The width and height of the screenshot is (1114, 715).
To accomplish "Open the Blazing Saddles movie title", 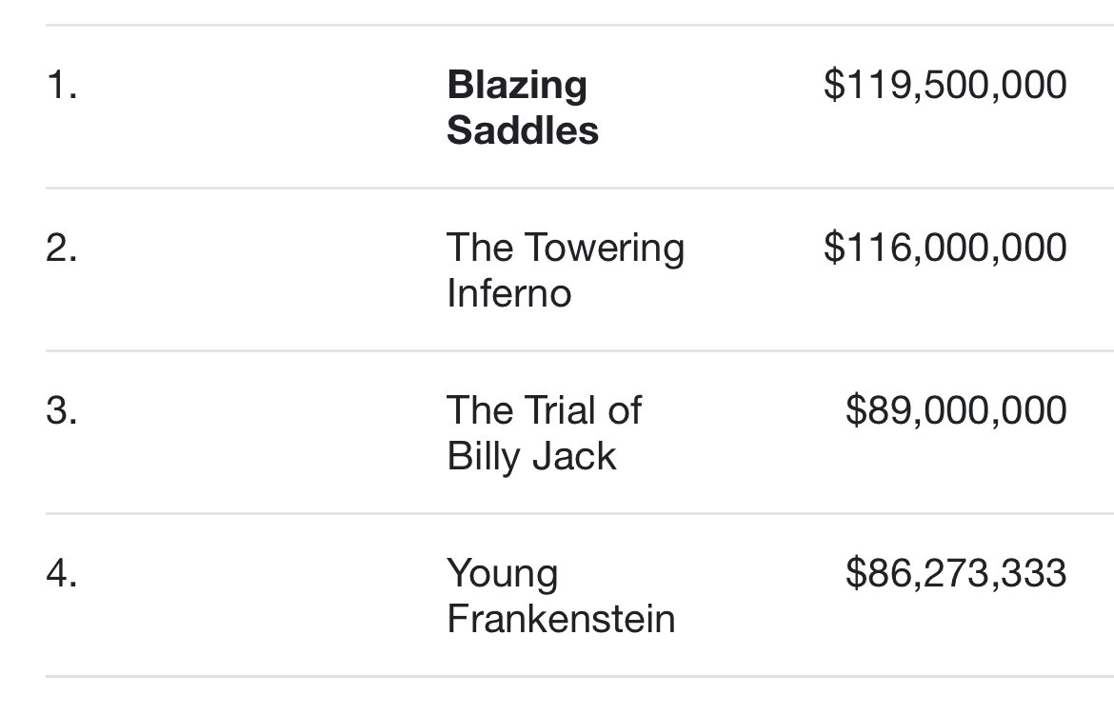I will [x=523, y=108].
